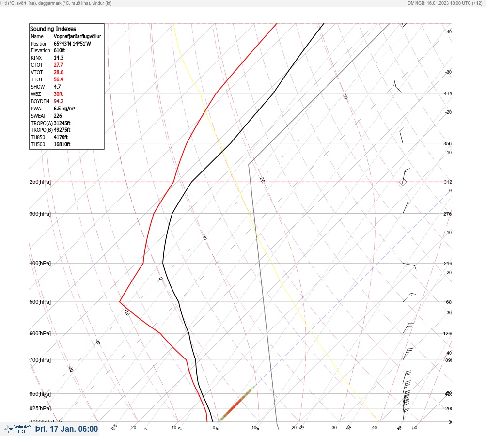486x436 pixels.
Task: Click the red VTOT value 28.6
Action: (59, 72)
